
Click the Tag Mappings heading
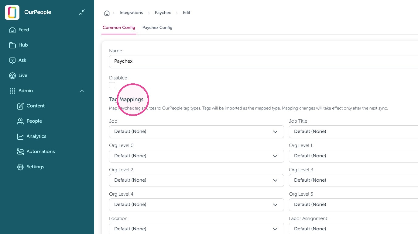[126, 100]
